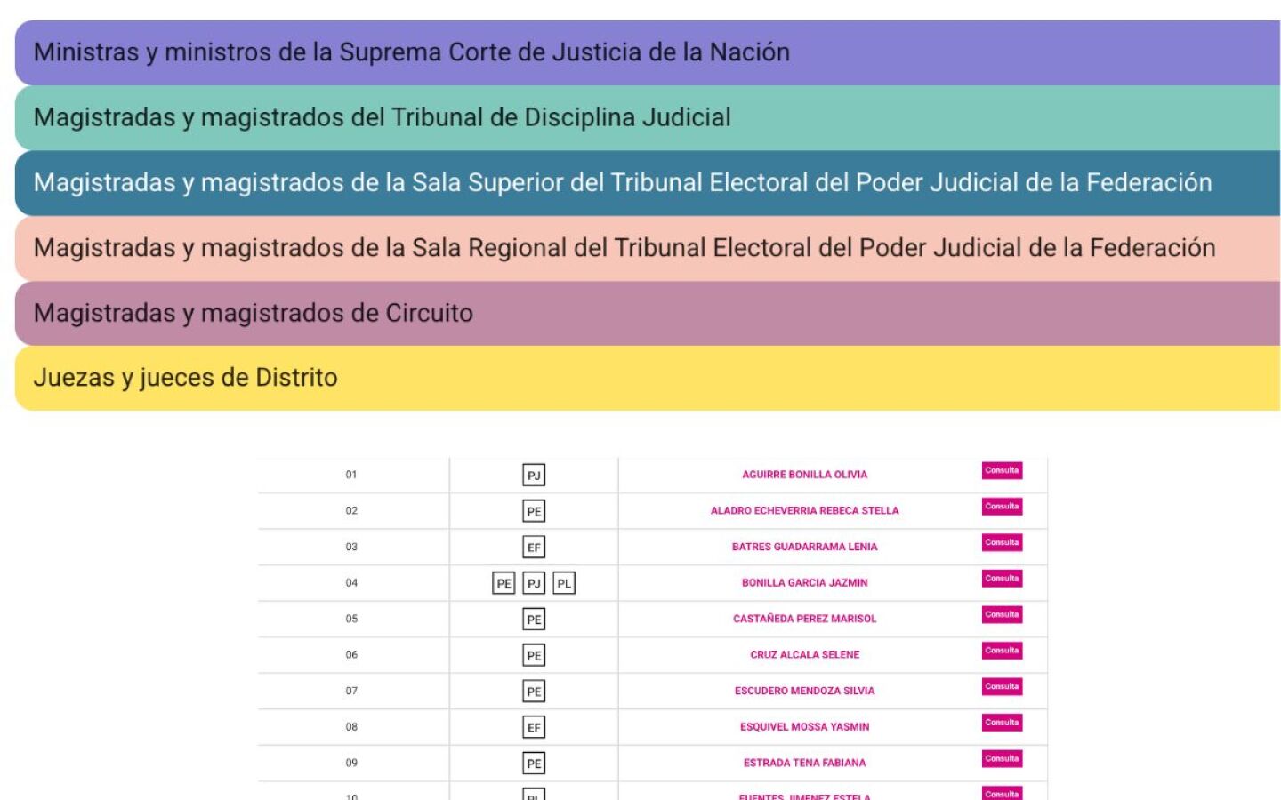
Task: Click the PL badge in Bonilla Garcia's row
Action: coord(564,584)
